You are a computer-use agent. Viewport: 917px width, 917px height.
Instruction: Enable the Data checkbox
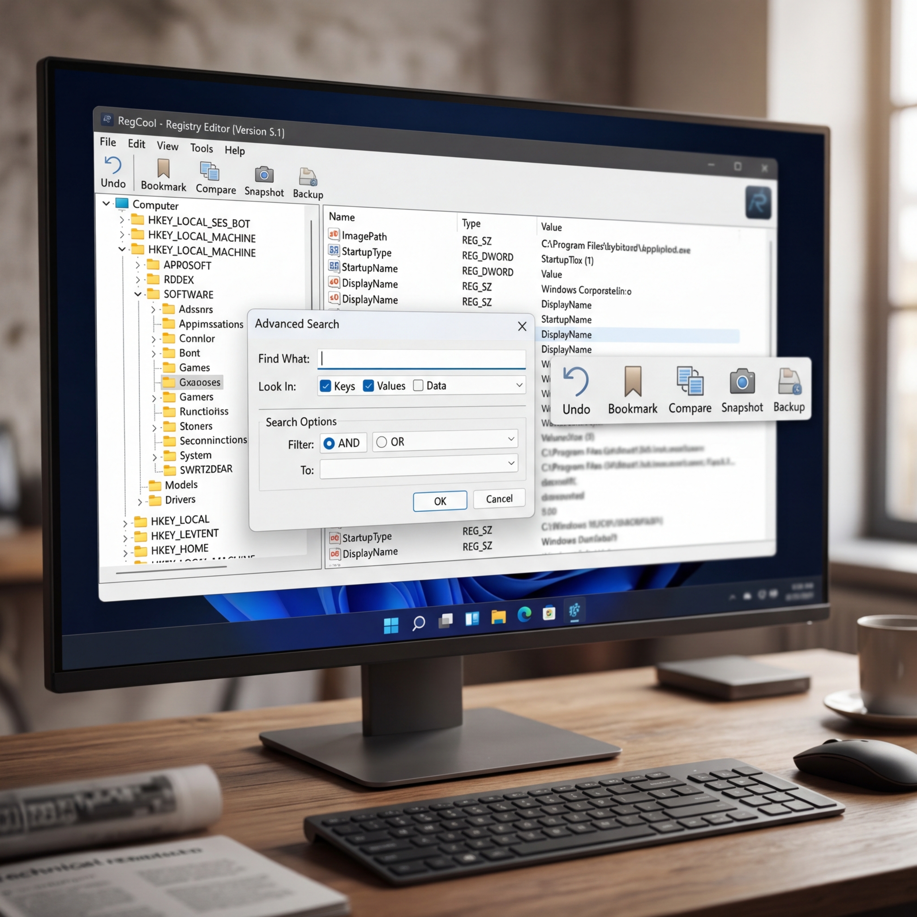[418, 385]
